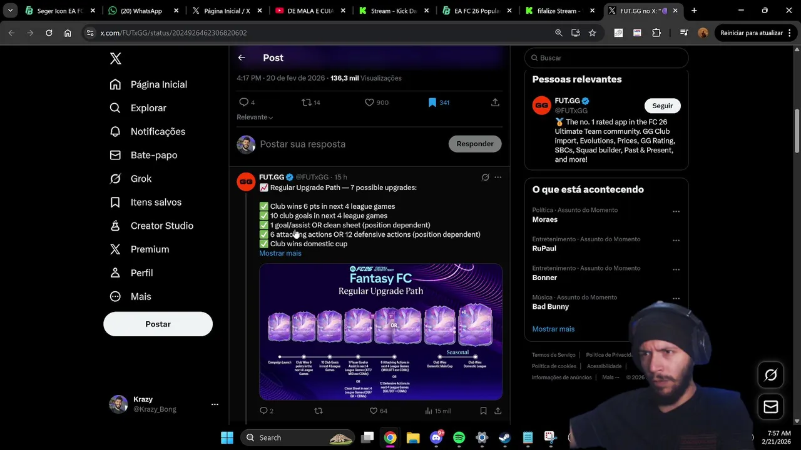This screenshot has height=450, width=801.
Task: Expand reply with Mostrar mais
Action: [x=280, y=253]
